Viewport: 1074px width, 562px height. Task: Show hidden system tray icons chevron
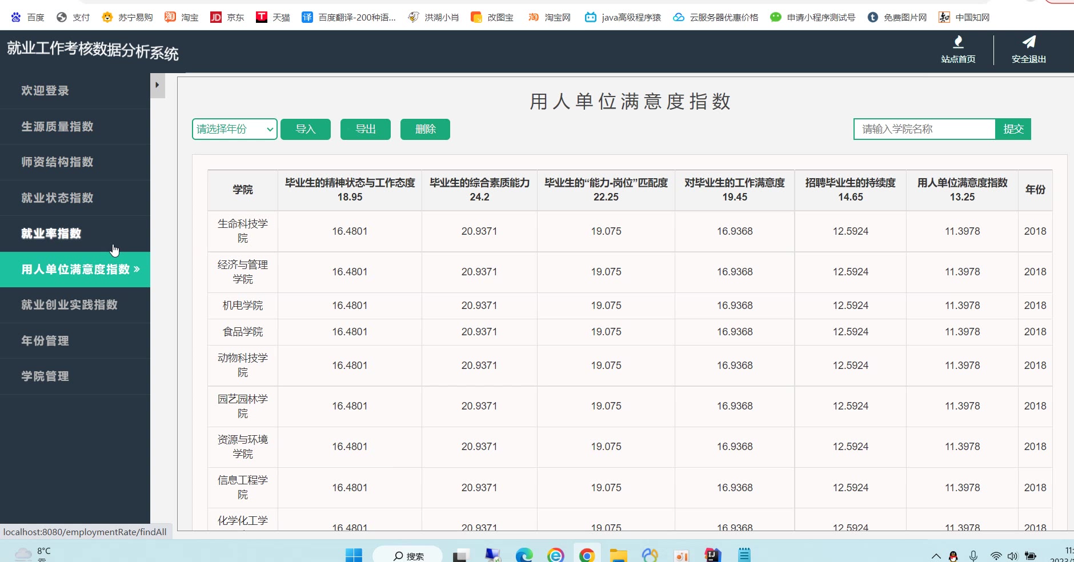pos(936,556)
